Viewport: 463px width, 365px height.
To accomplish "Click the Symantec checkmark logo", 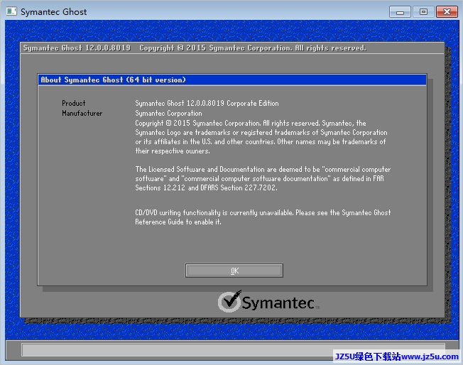I will tap(230, 301).
